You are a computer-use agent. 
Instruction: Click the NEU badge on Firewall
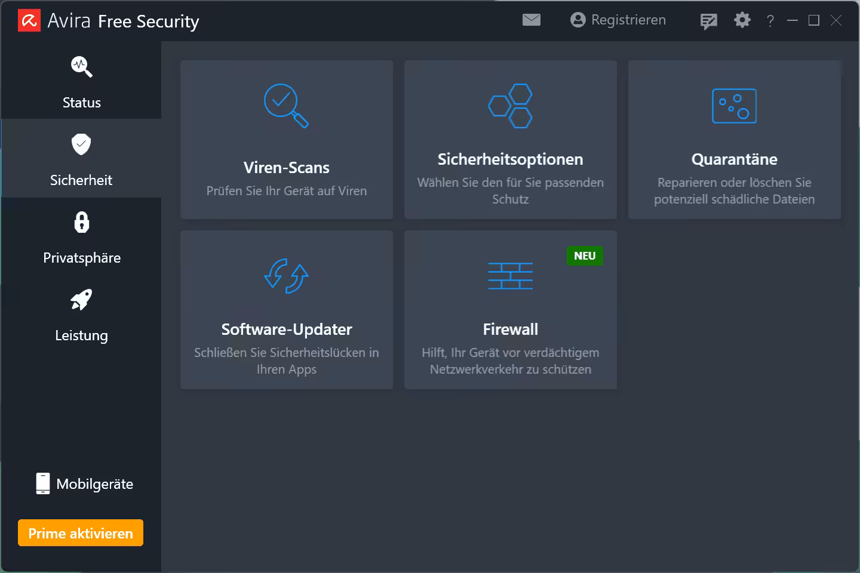click(x=584, y=255)
